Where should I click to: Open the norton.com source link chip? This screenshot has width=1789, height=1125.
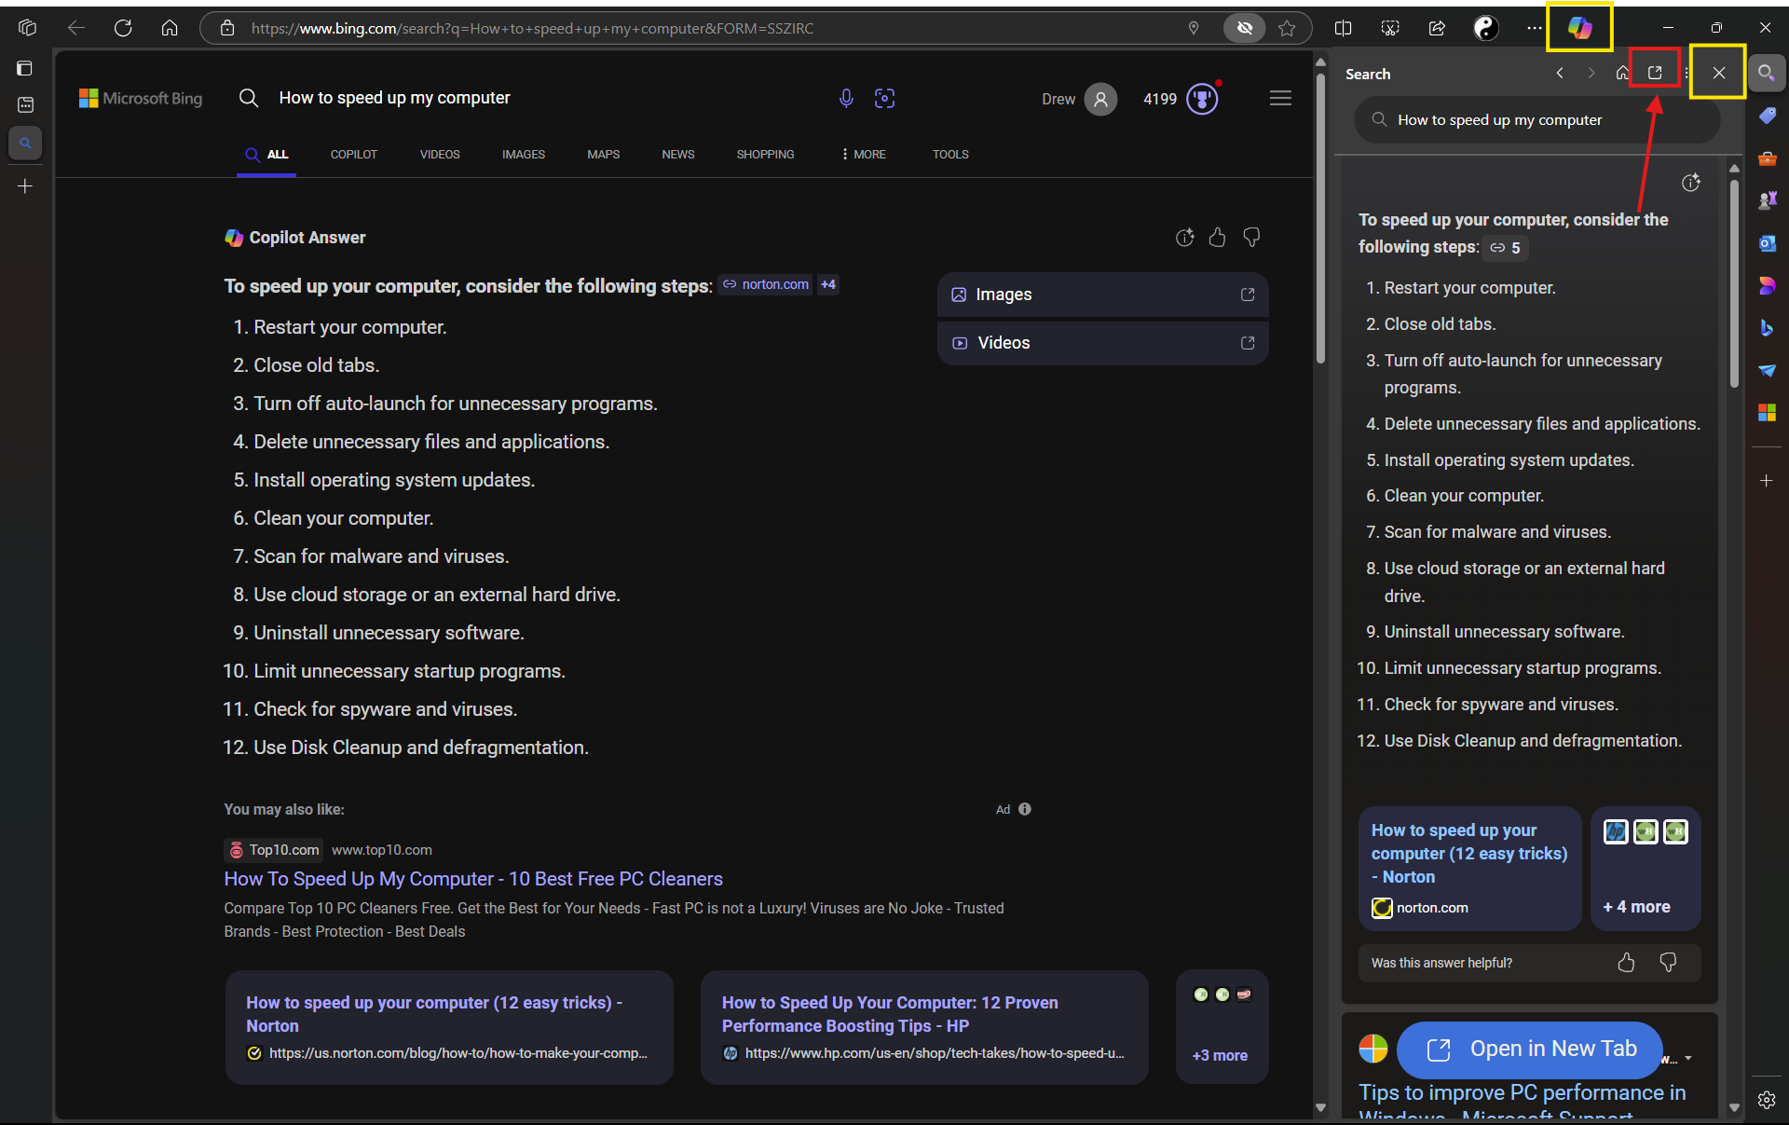[x=766, y=284]
